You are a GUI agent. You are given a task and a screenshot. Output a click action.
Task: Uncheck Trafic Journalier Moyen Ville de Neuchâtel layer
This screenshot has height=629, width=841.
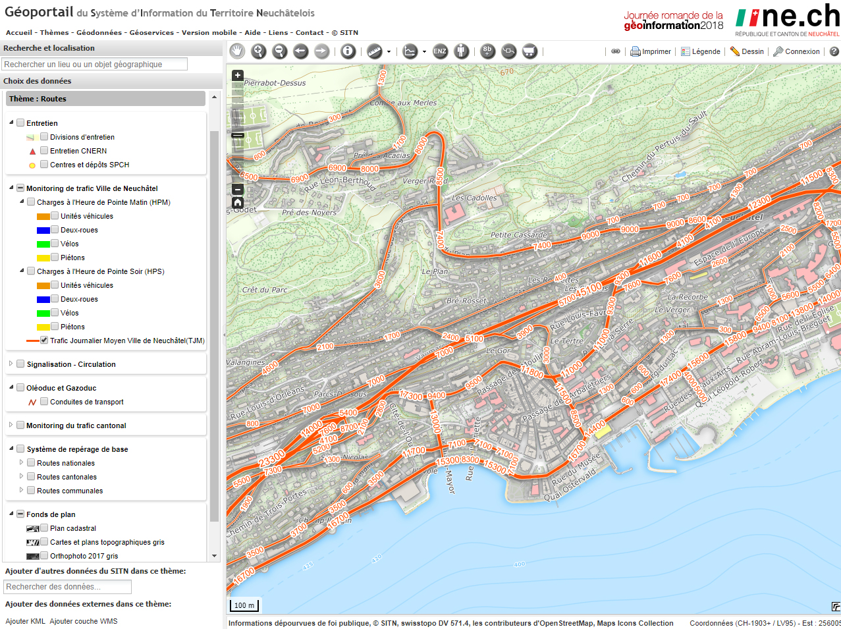coord(44,341)
